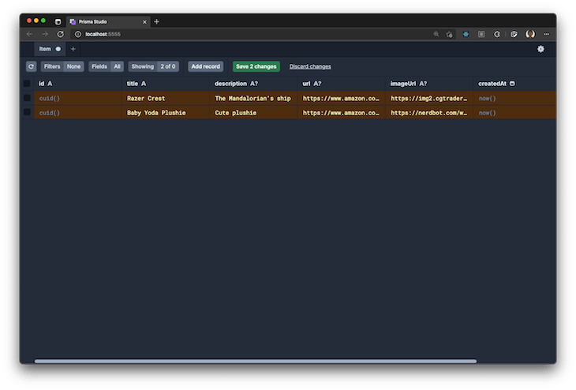The image size is (576, 390).
Task: Click the url cell in Baby Yoda row
Action: (x=342, y=112)
